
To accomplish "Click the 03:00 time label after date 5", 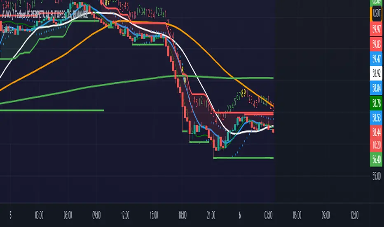I will 39,215.
